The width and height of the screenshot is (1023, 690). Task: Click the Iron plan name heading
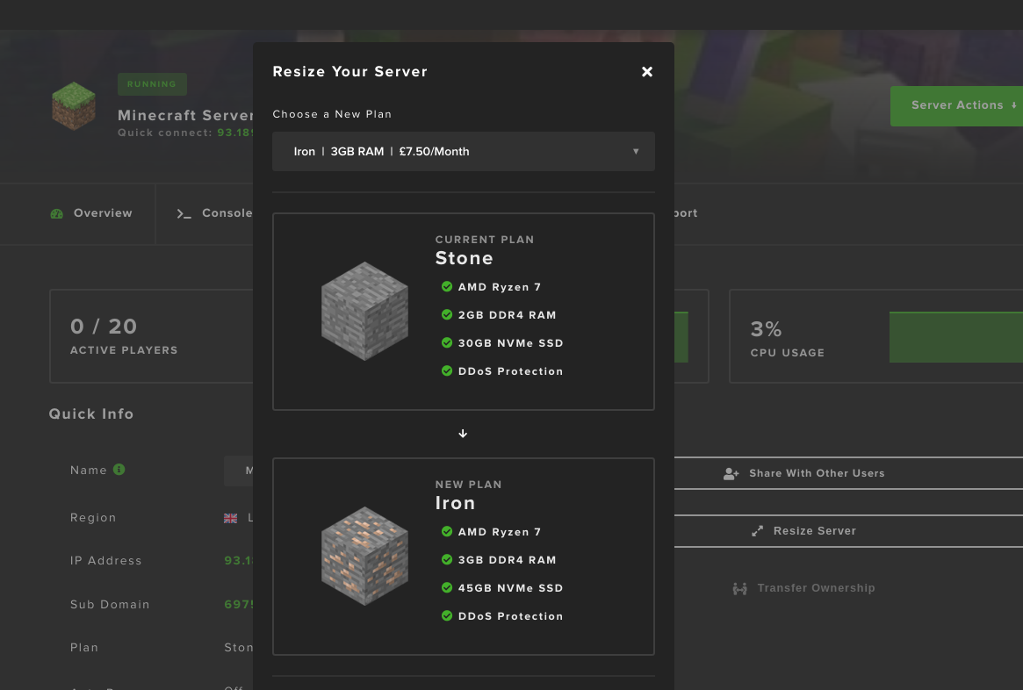[456, 504]
